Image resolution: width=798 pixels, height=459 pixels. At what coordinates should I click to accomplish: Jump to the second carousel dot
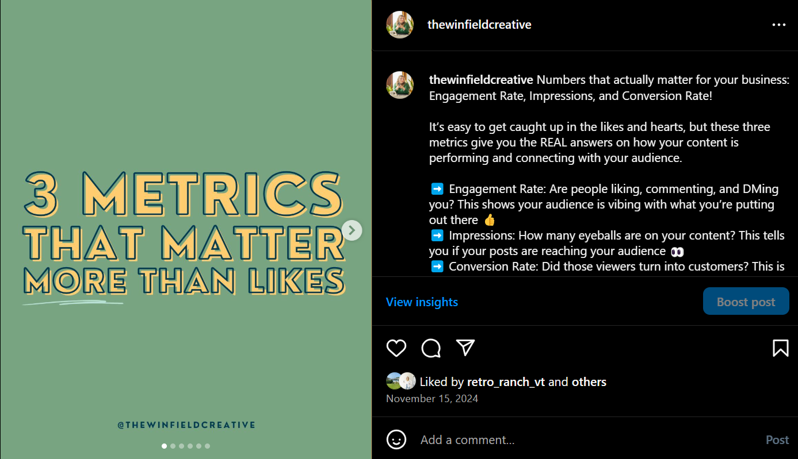[173, 446]
